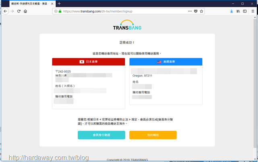Click the Transbang logo
The width and height of the screenshot is (258, 162).
(127, 25)
